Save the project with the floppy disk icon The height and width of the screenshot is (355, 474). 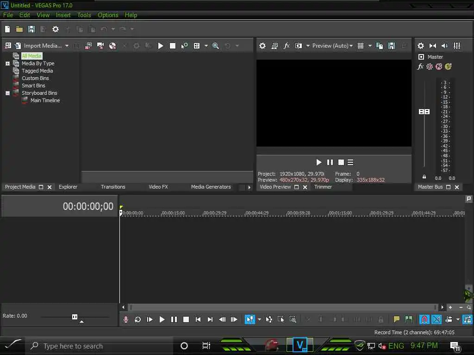tap(31, 29)
